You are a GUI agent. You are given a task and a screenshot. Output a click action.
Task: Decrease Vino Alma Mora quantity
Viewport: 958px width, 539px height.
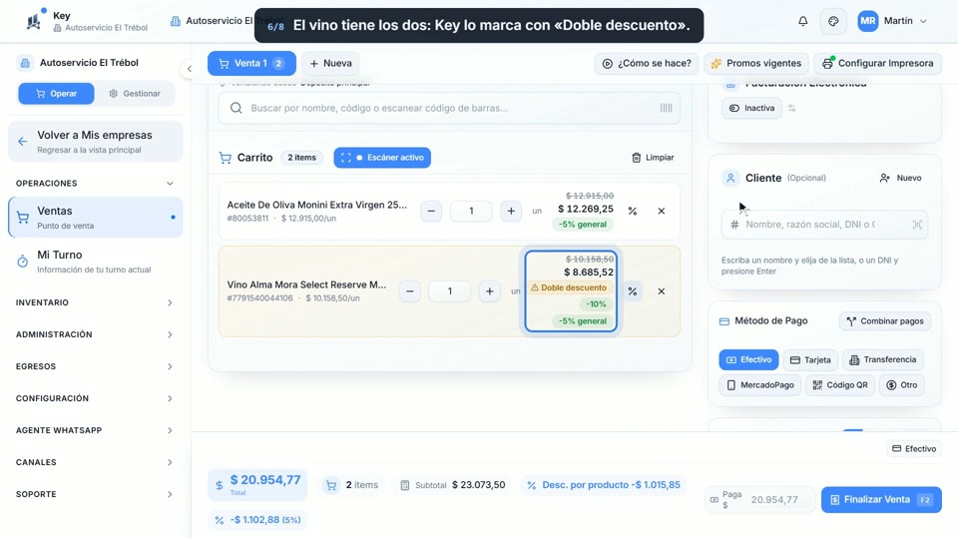(410, 291)
